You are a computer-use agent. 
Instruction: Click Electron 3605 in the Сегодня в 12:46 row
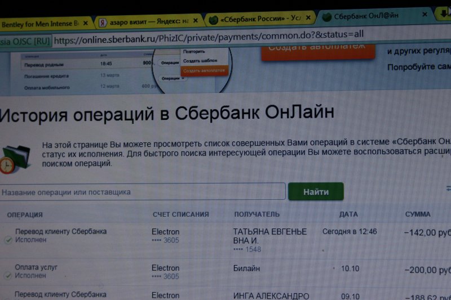click(x=165, y=236)
